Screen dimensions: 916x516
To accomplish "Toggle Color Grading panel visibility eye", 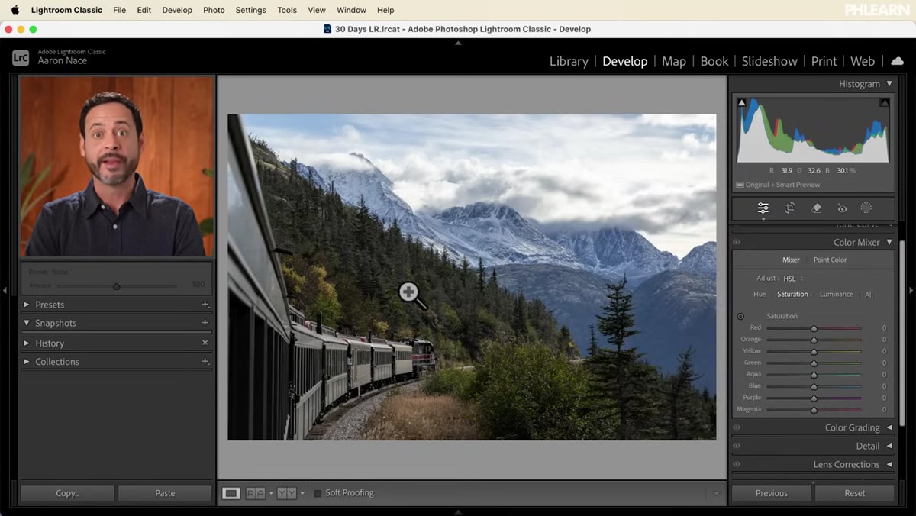I will [737, 427].
